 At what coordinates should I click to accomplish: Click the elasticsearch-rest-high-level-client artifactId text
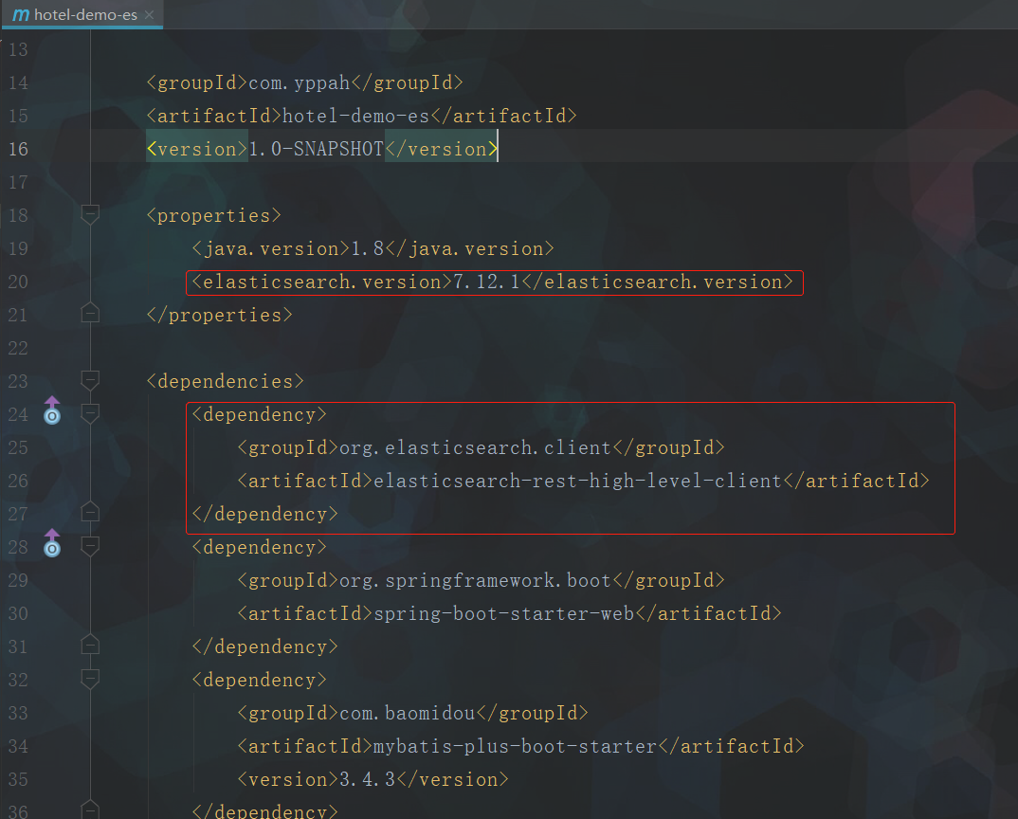coord(578,481)
